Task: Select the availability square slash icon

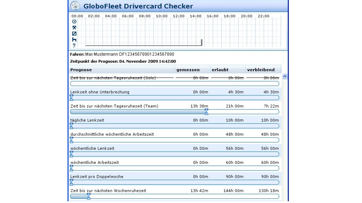Action: [74, 34]
